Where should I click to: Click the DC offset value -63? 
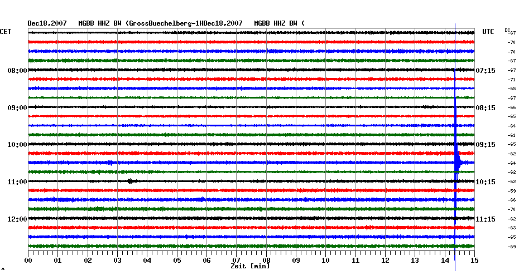tap(511, 228)
